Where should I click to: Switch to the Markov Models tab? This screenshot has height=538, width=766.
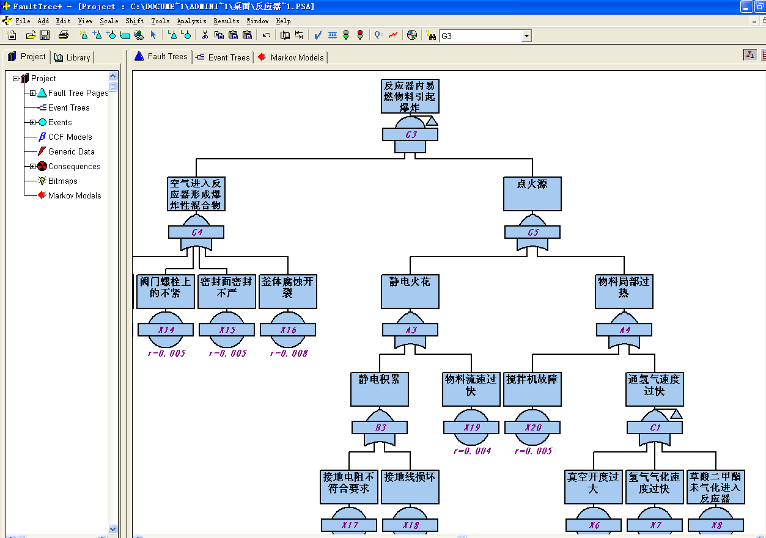[x=291, y=57]
